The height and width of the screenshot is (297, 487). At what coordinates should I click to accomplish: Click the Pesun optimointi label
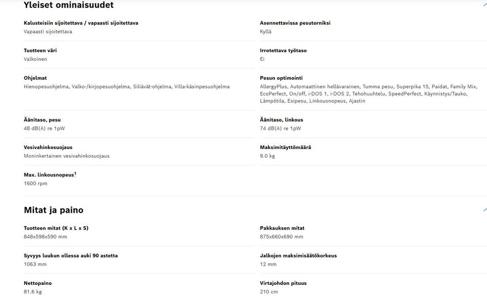click(x=281, y=78)
